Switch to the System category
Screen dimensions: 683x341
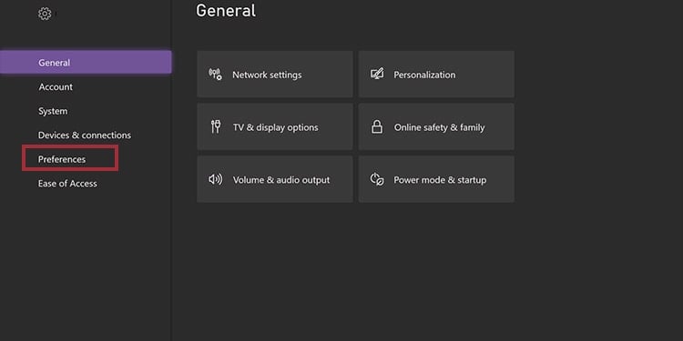53,111
